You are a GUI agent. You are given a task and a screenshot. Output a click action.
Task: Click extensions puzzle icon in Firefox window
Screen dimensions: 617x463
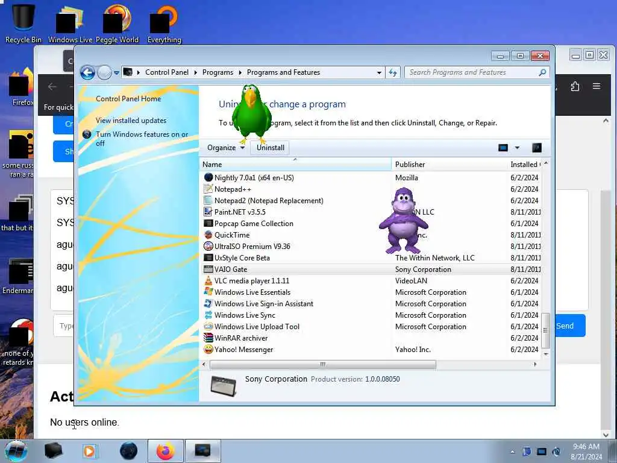point(574,86)
